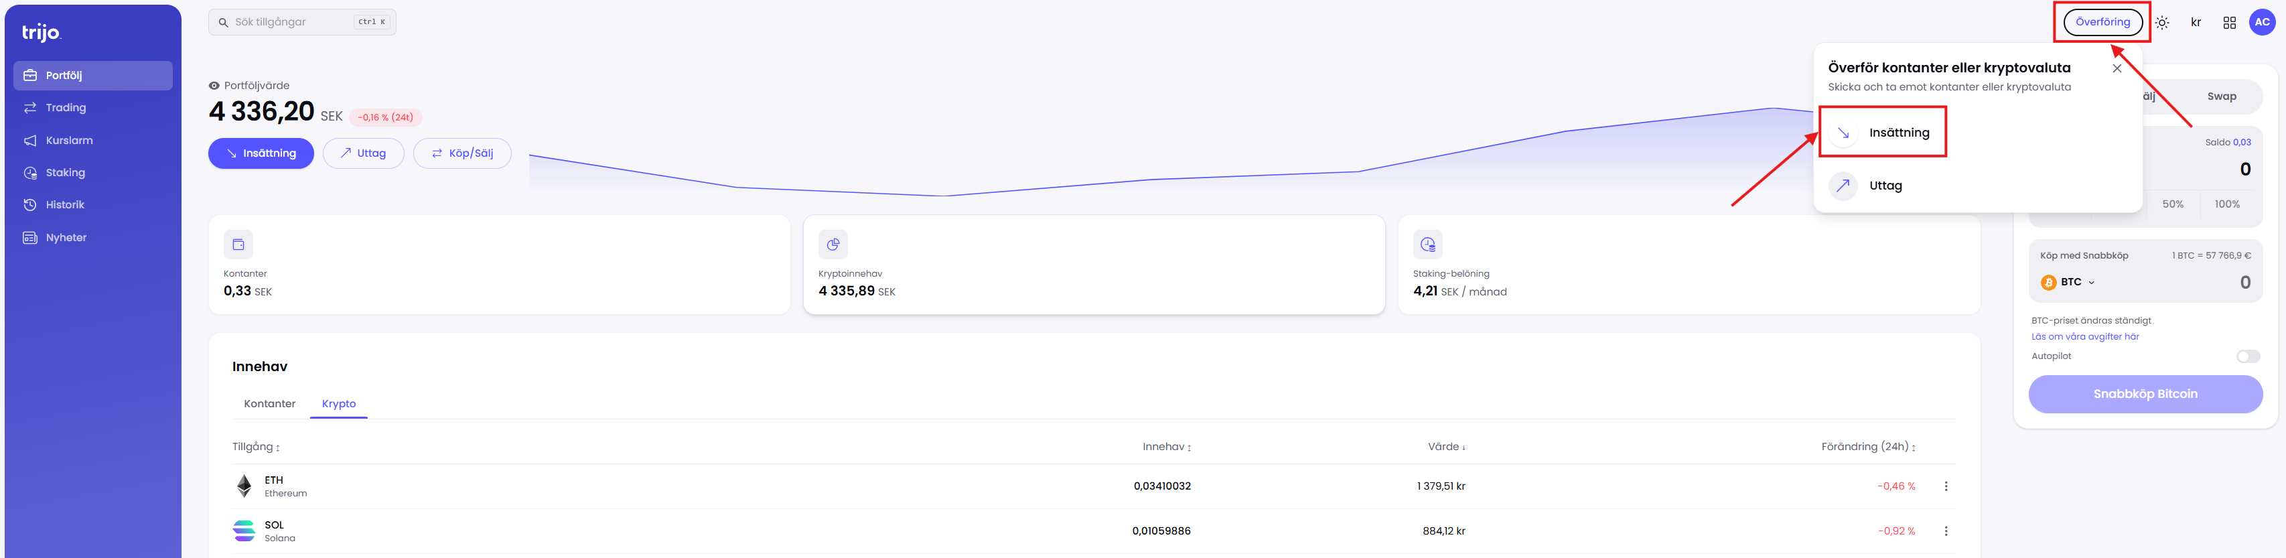This screenshot has height=558, width=2286.
Task: Click the Överföring button
Action: coord(2102,22)
